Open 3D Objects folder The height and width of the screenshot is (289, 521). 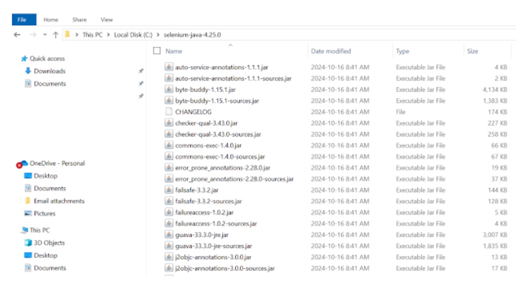coord(49,243)
